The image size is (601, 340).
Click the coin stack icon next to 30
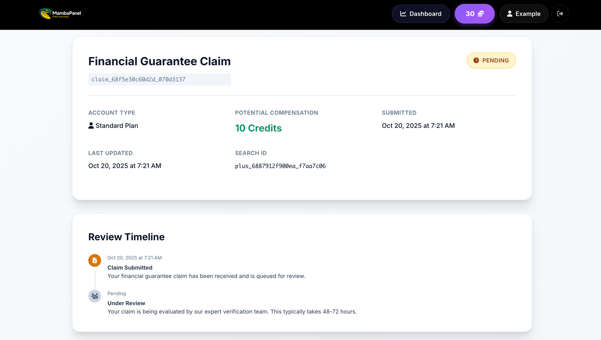coord(480,14)
